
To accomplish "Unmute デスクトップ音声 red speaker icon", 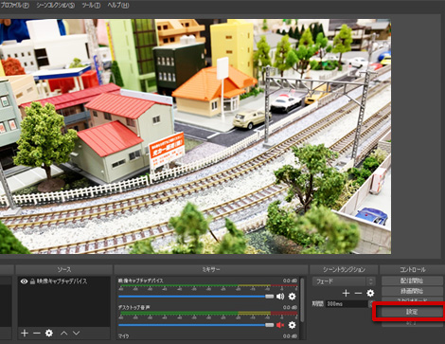I will tap(280, 325).
